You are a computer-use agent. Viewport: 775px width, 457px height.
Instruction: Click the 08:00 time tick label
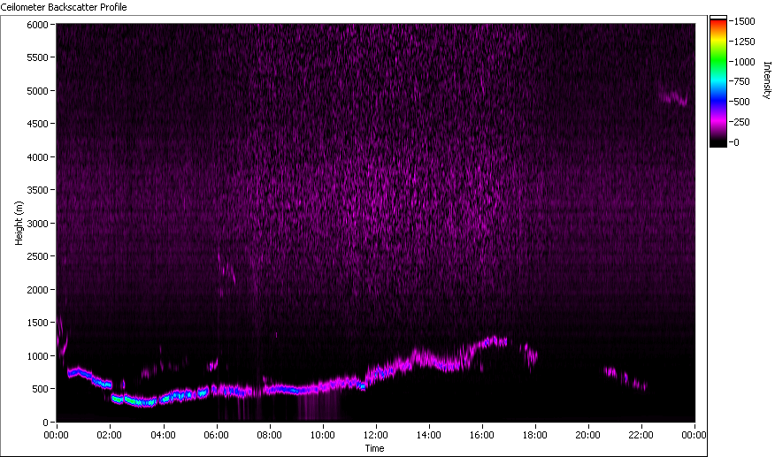269,435
